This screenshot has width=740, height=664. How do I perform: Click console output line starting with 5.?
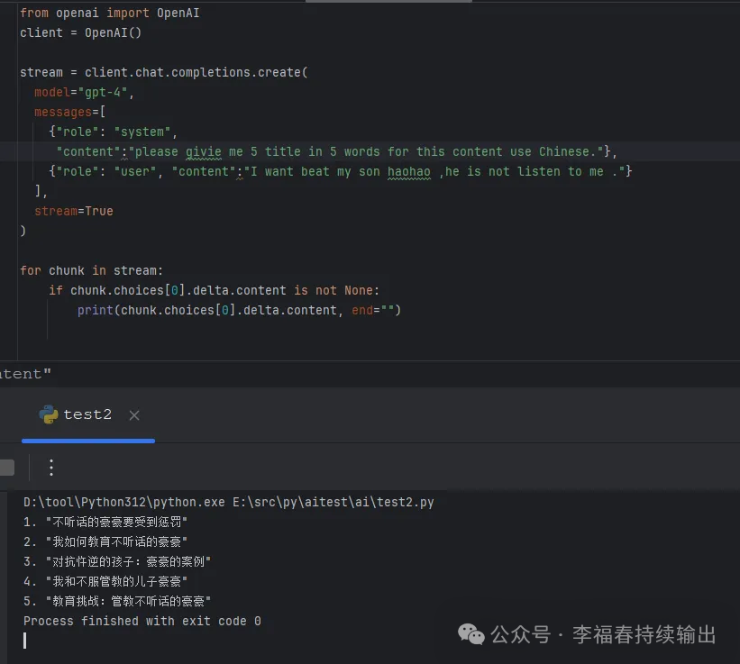[117, 601]
